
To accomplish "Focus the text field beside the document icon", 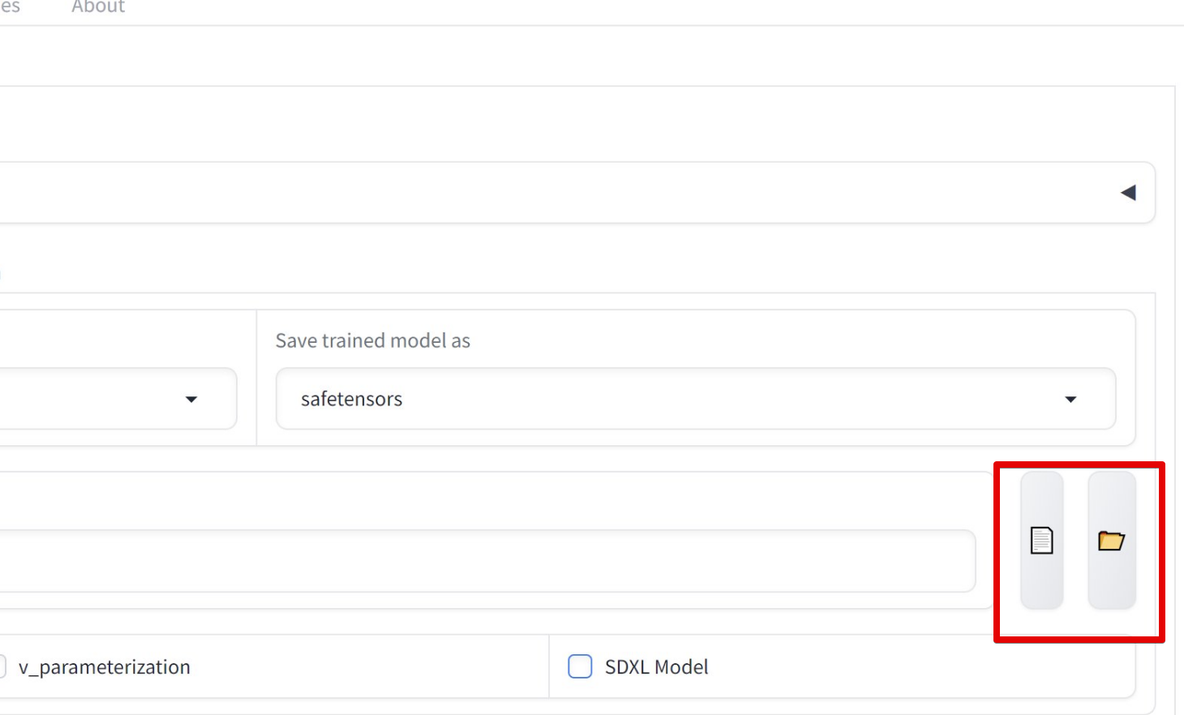I will click(487, 561).
